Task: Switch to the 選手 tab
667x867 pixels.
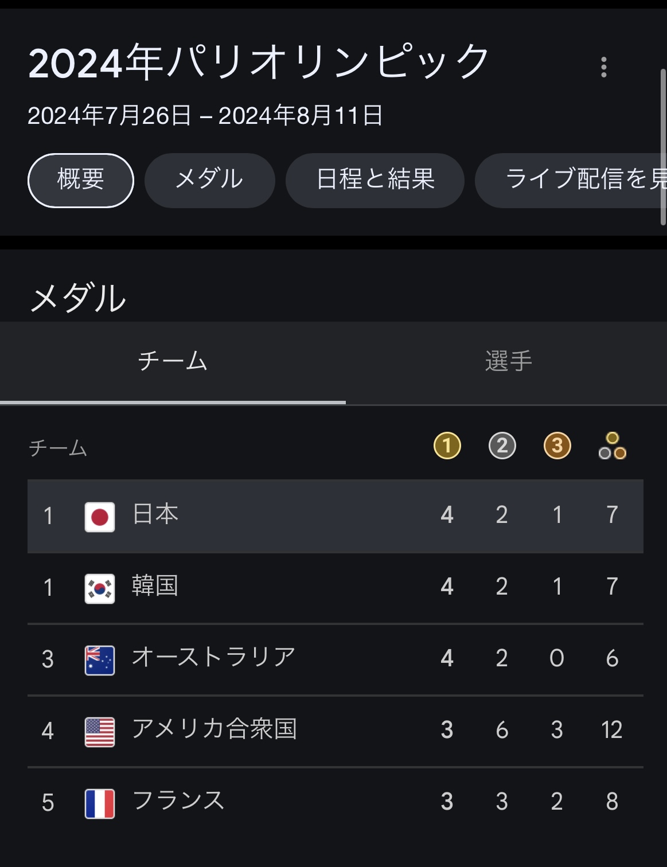Action: pos(508,362)
